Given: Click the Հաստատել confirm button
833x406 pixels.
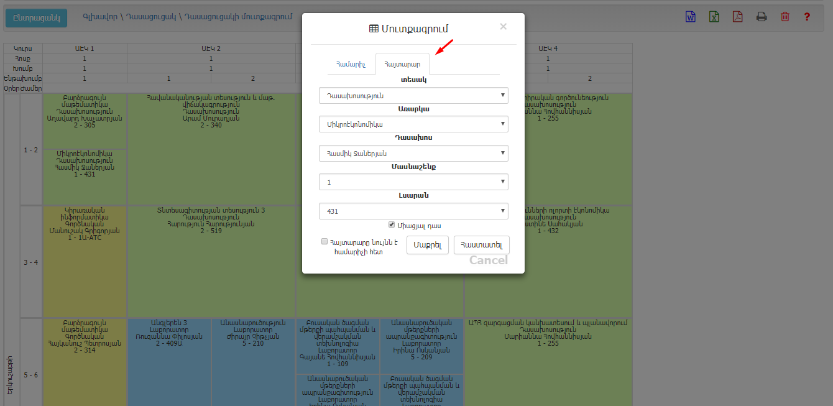Looking at the screenshot, I should pyautogui.click(x=482, y=245).
